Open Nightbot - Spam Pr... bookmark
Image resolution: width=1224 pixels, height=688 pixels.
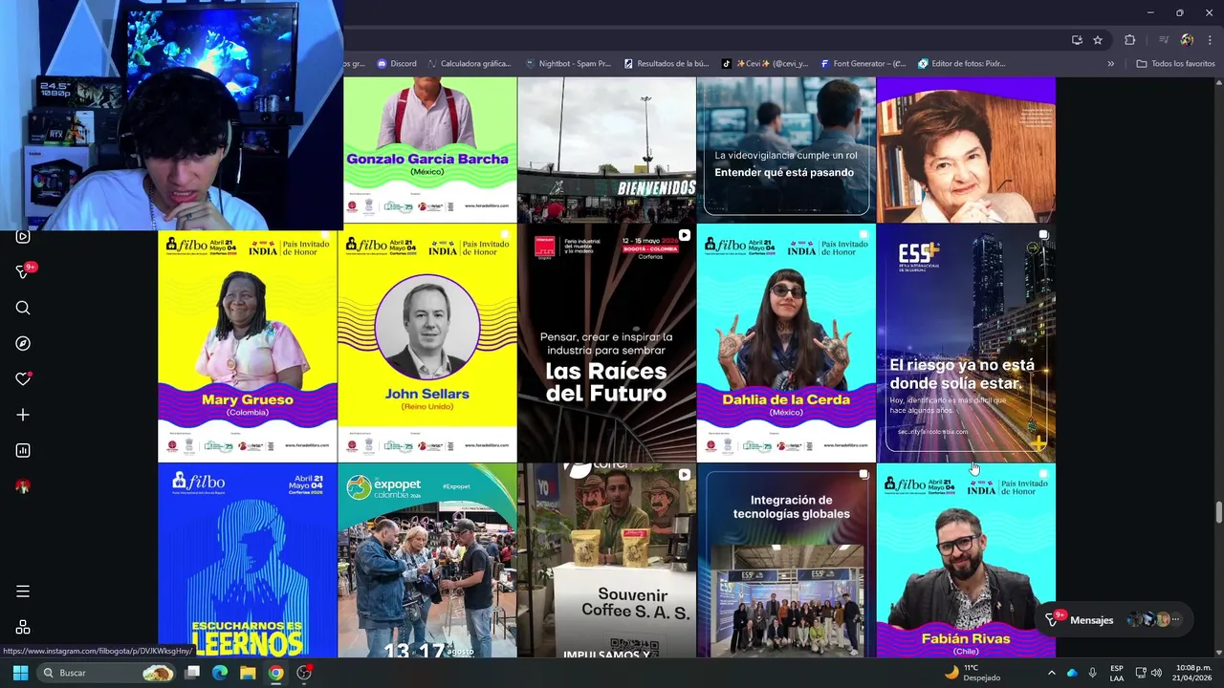coord(568,64)
